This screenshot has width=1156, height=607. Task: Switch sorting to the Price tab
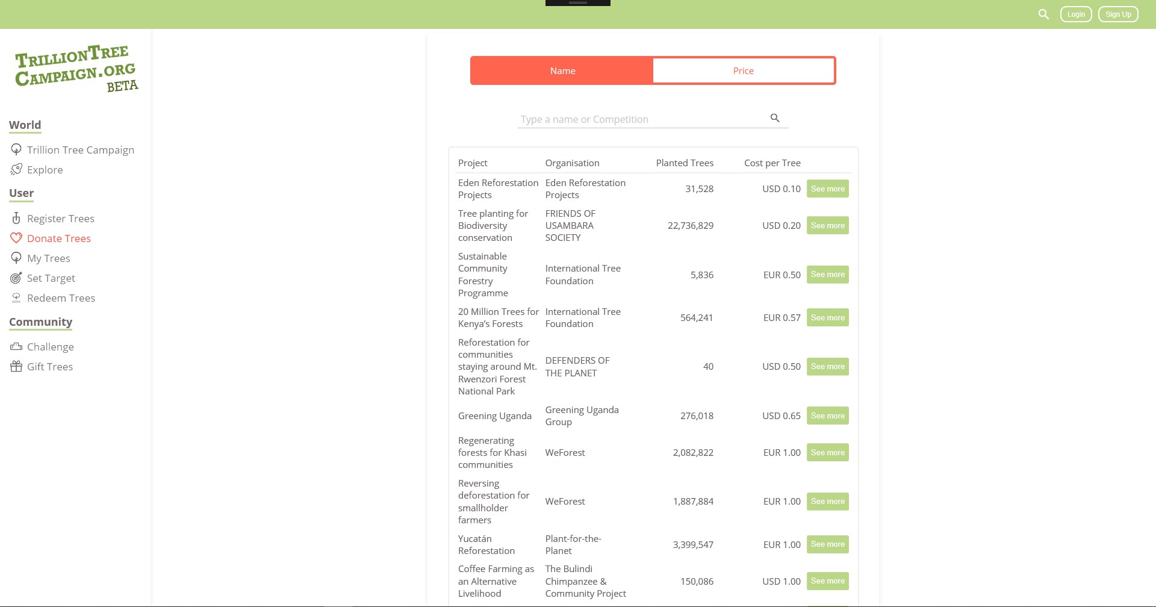[x=743, y=70]
